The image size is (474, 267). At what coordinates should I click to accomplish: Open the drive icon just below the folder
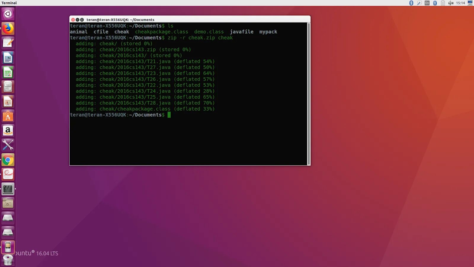point(8,218)
